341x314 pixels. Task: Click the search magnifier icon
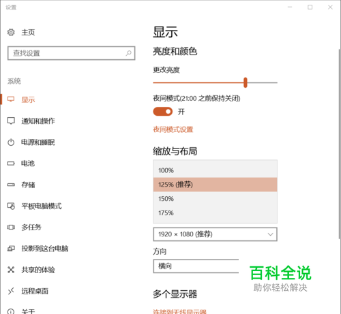pos(128,53)
